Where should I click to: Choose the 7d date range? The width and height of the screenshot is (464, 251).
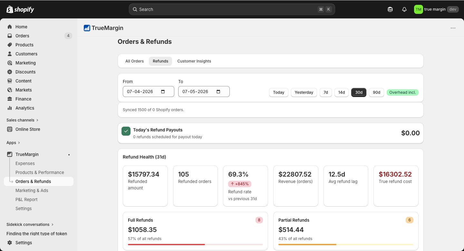pos(326,92)
